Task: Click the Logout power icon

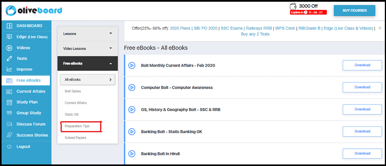Action: tap(9, 146)
